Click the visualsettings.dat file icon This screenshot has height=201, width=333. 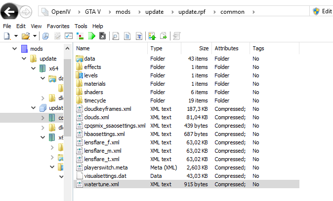(x=80, y=176)
